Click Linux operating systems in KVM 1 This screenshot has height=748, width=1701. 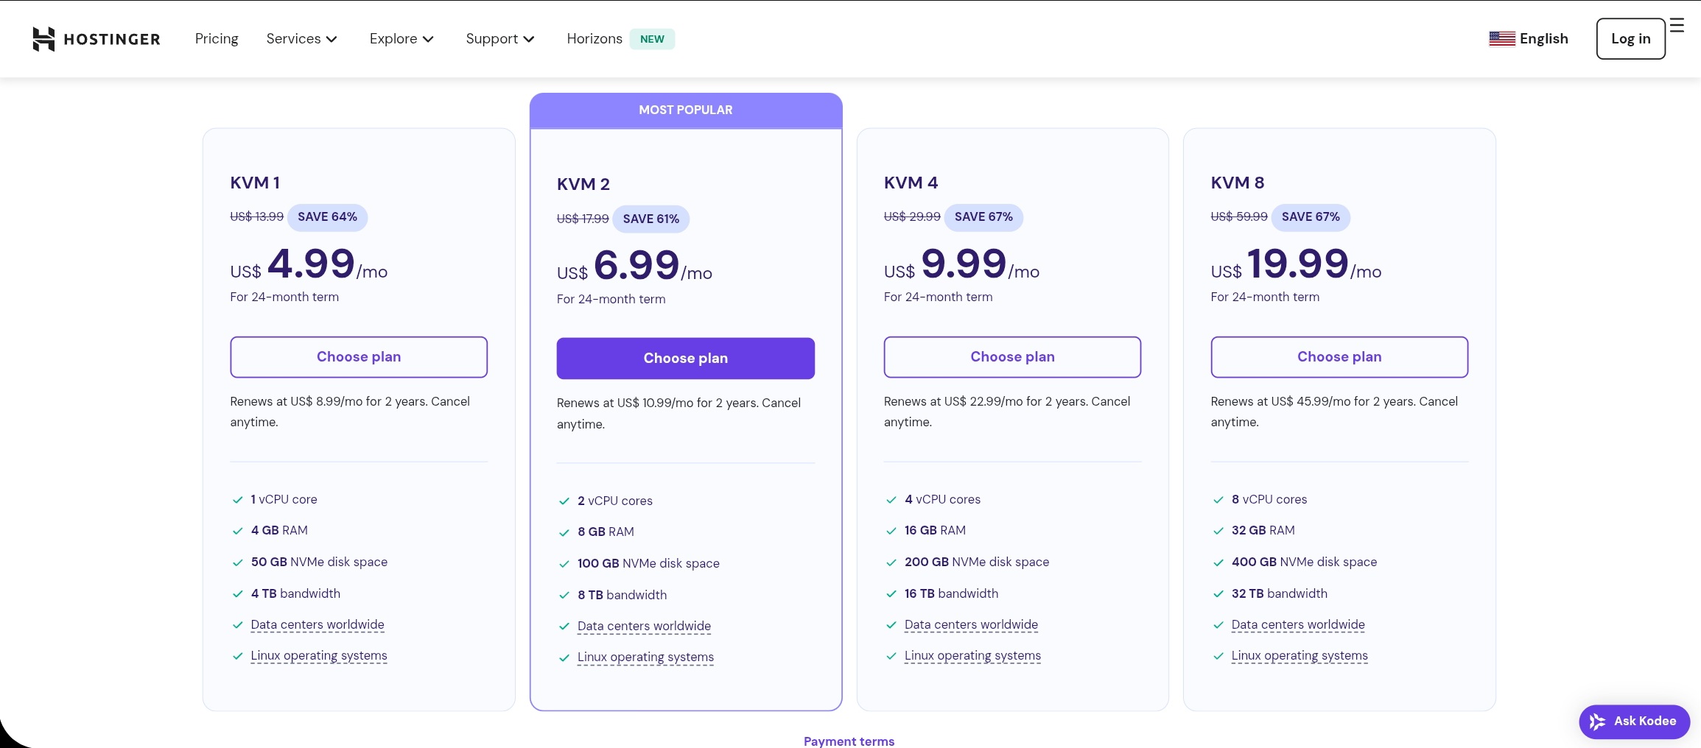[319, 656]
